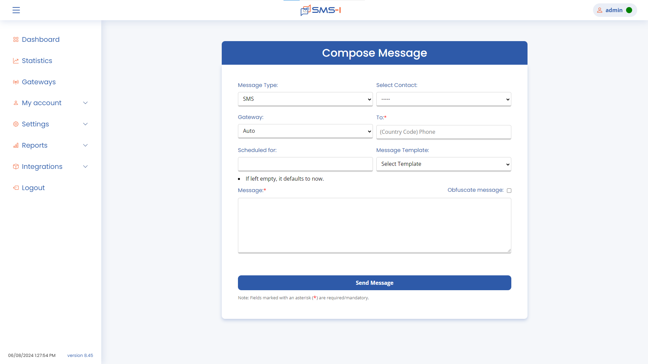Open the Message Type dropdown
Viewport: 648px width, 364px height.
(x=305, y=99)
